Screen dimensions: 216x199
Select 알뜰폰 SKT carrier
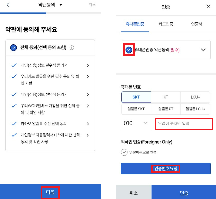pyautogui.click(x=136, y=109)
